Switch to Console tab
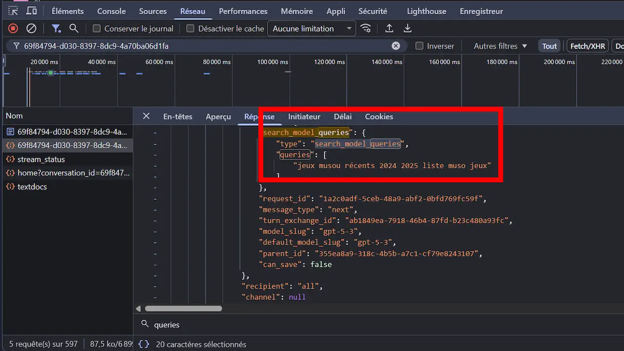 point(111,11)
